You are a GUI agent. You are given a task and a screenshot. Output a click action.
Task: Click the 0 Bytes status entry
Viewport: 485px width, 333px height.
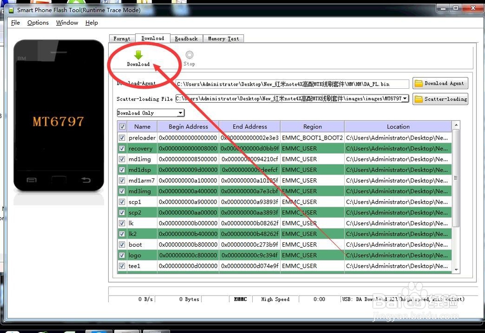point(189,299)
